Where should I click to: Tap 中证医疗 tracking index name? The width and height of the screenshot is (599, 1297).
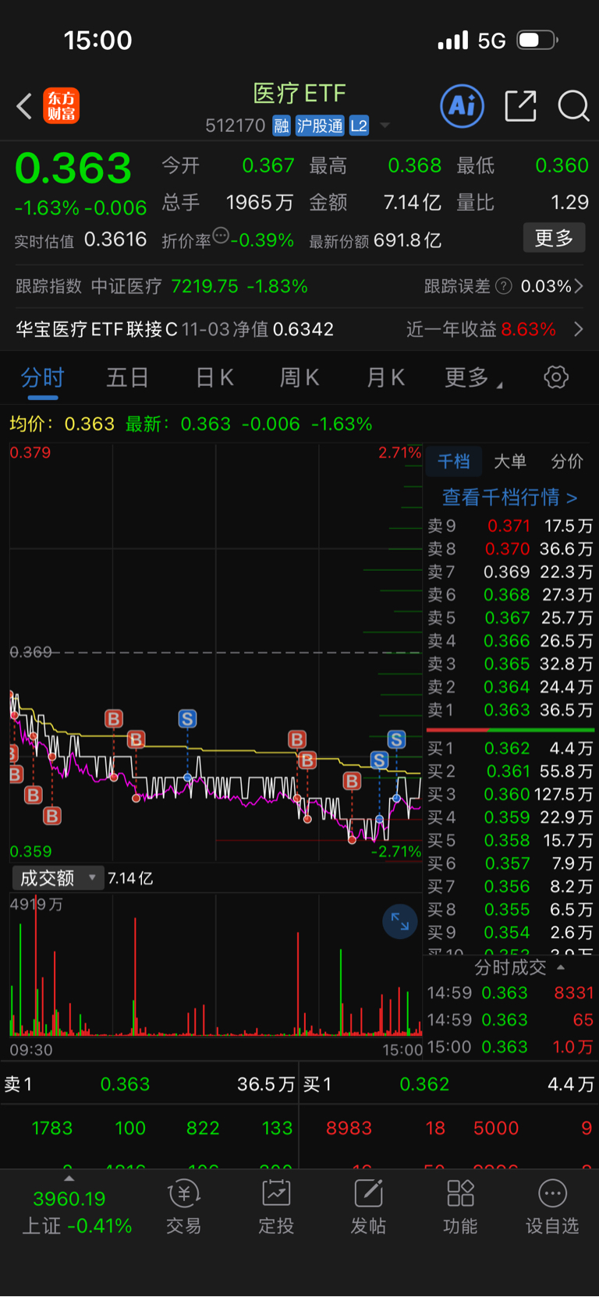coord(126,286)
